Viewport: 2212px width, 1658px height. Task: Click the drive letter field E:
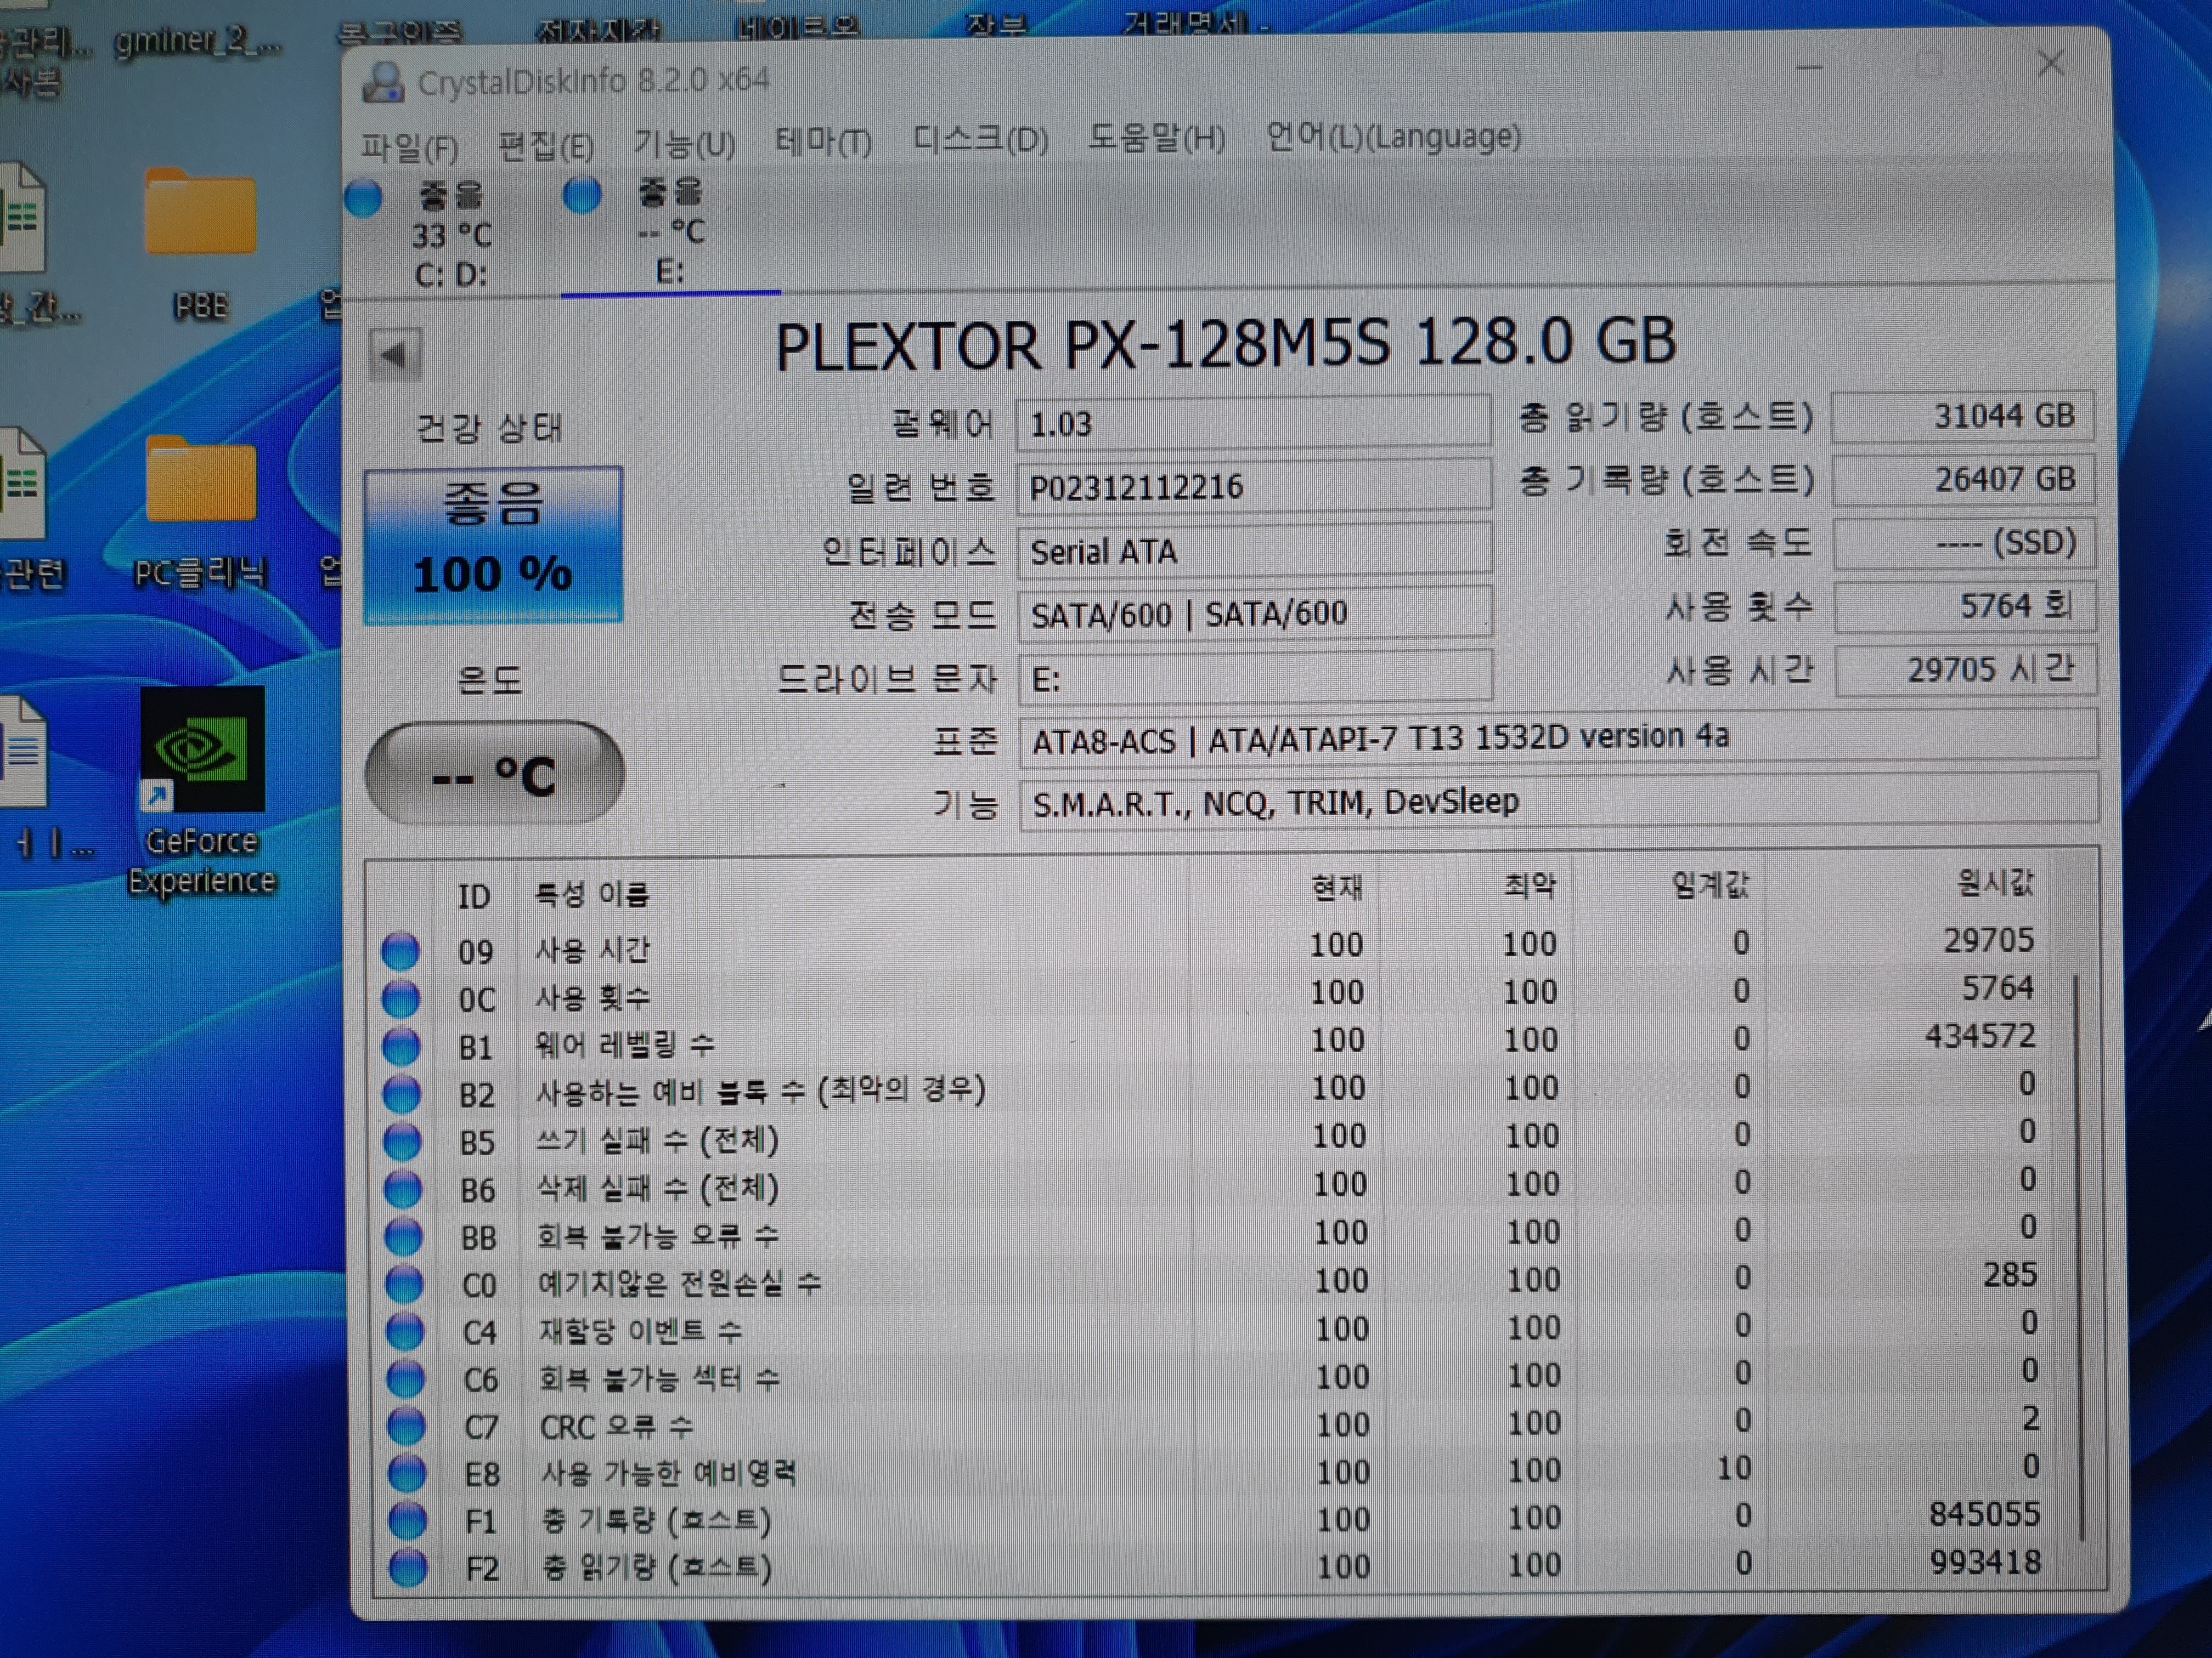click(1255, 677)
